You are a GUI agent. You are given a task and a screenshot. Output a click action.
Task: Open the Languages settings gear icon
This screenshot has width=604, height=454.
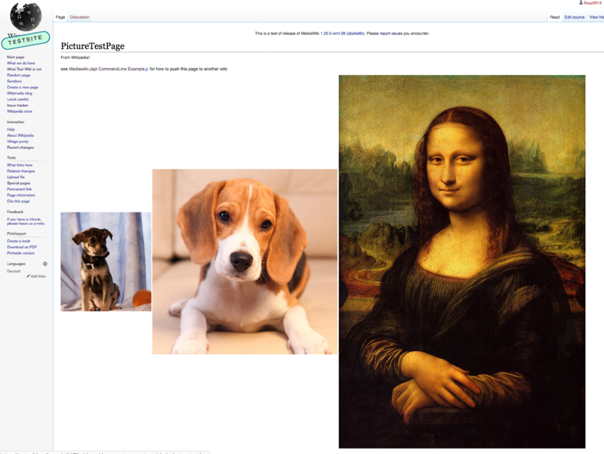pos(45,264)
